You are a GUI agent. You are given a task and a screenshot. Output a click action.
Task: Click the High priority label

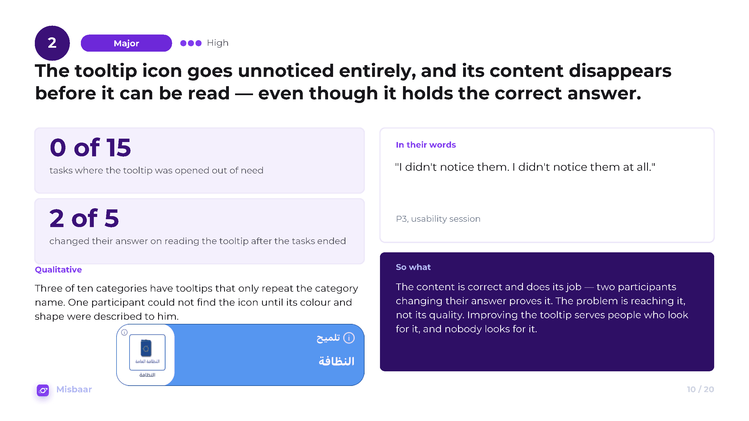[217, 43]
